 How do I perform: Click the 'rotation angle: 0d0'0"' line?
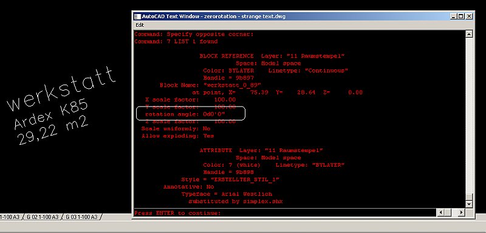tap(185, 114)
